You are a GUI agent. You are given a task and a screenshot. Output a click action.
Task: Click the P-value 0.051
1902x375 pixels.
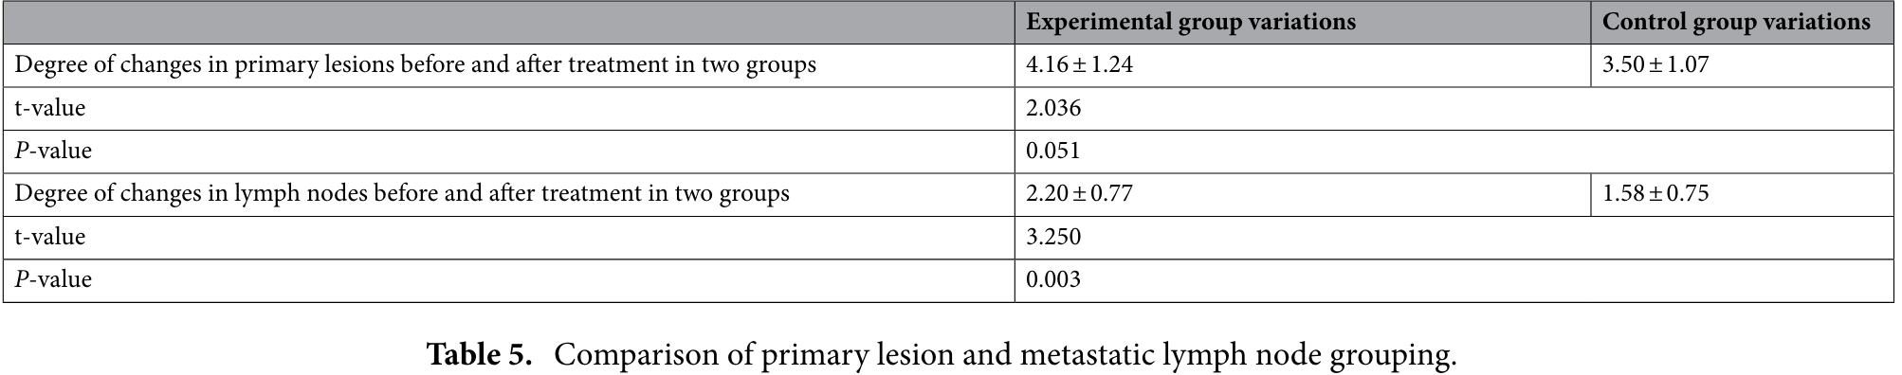point(1053,151)
